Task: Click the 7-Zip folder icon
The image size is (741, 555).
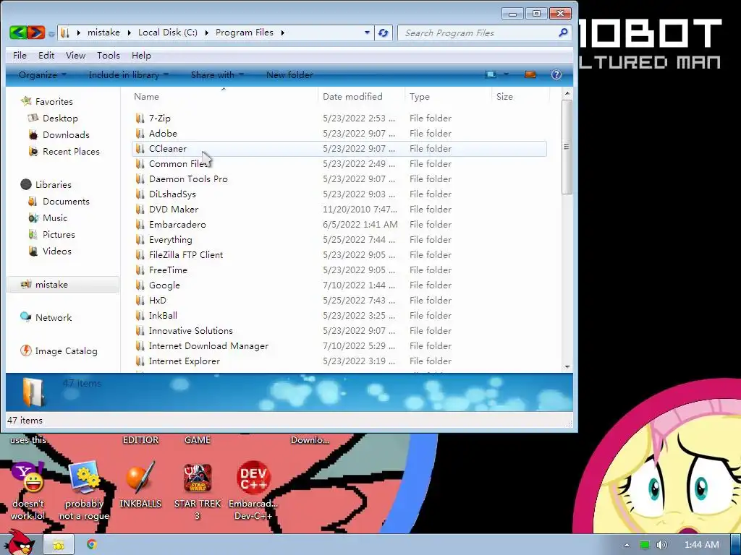Action: point(140,118)
